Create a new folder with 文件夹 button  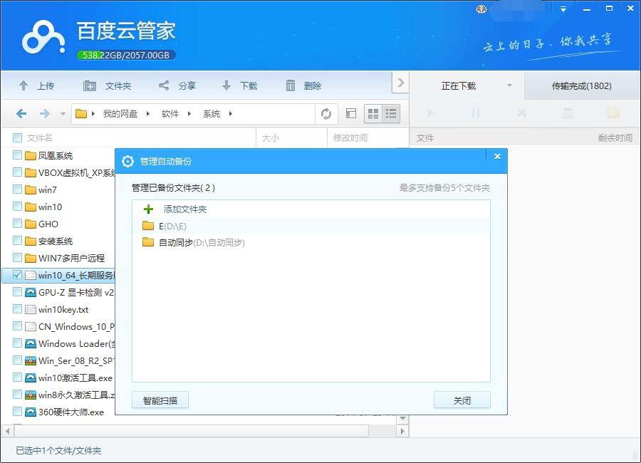pyautogui.click(x=107, y=86)
